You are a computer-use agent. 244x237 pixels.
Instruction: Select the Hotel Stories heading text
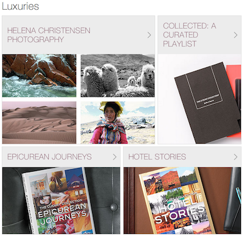tap(157, 157)
